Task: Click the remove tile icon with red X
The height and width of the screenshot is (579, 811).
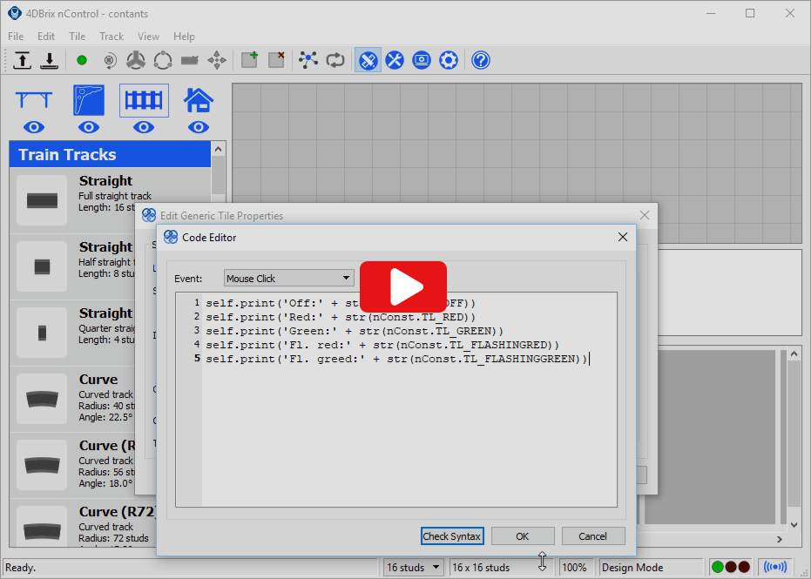Action: (x=277, y=60)
